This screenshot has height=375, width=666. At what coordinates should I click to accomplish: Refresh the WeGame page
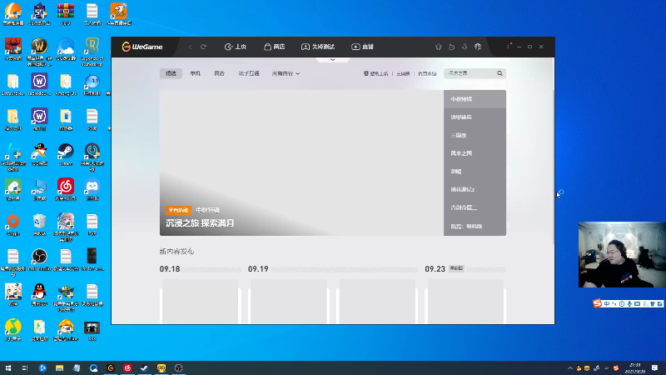point(203,47)
